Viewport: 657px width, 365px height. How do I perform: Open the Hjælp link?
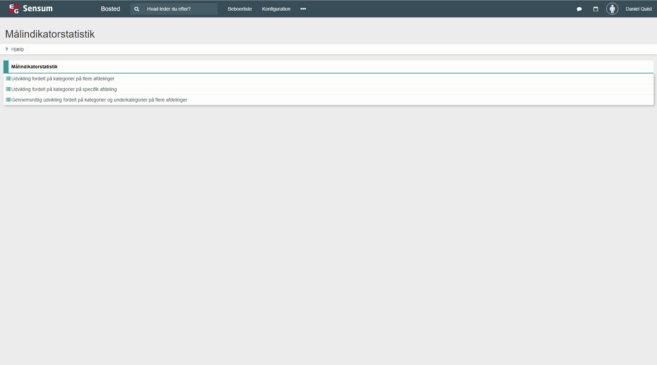[x=17, y=49]
